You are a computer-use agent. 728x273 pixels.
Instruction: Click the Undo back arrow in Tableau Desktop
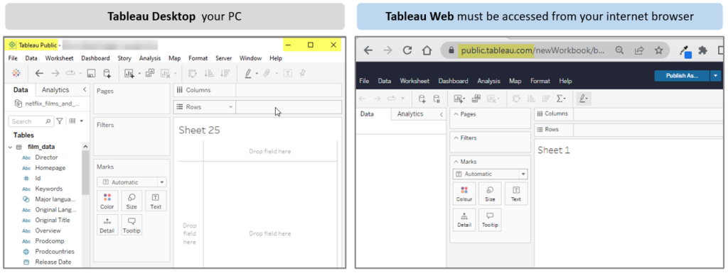point(40,73)
